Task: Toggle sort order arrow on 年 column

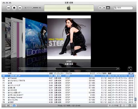Action: click(x=133, y=73)
